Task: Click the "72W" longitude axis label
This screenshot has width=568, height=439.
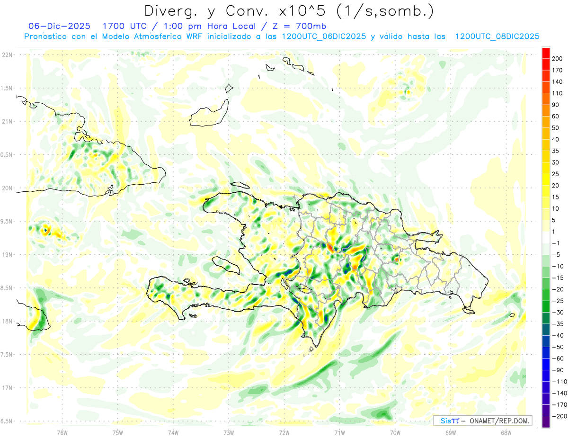Action: pyautogui.click(x=284, y=432)
